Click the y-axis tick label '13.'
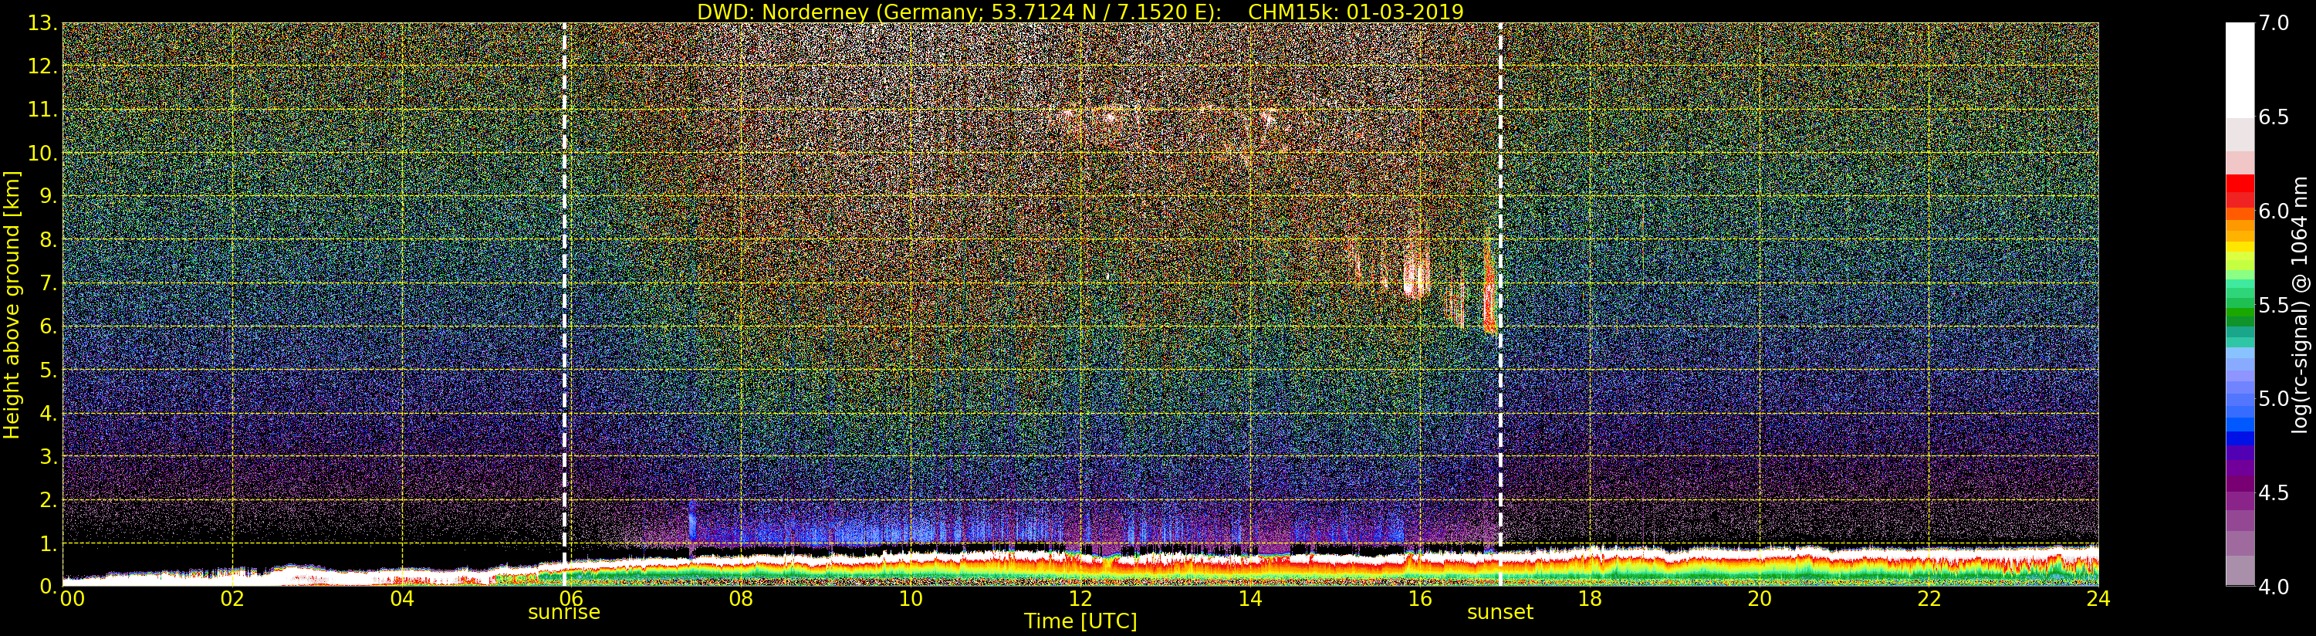 tap(42, 23)
